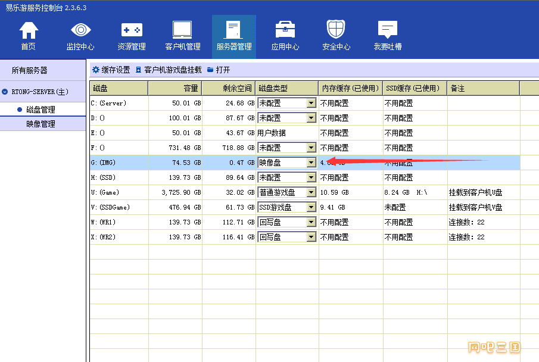Open disk type dropdown for C: (Server)
Viewport: 539px width, 362px height.
pos(311,103)
